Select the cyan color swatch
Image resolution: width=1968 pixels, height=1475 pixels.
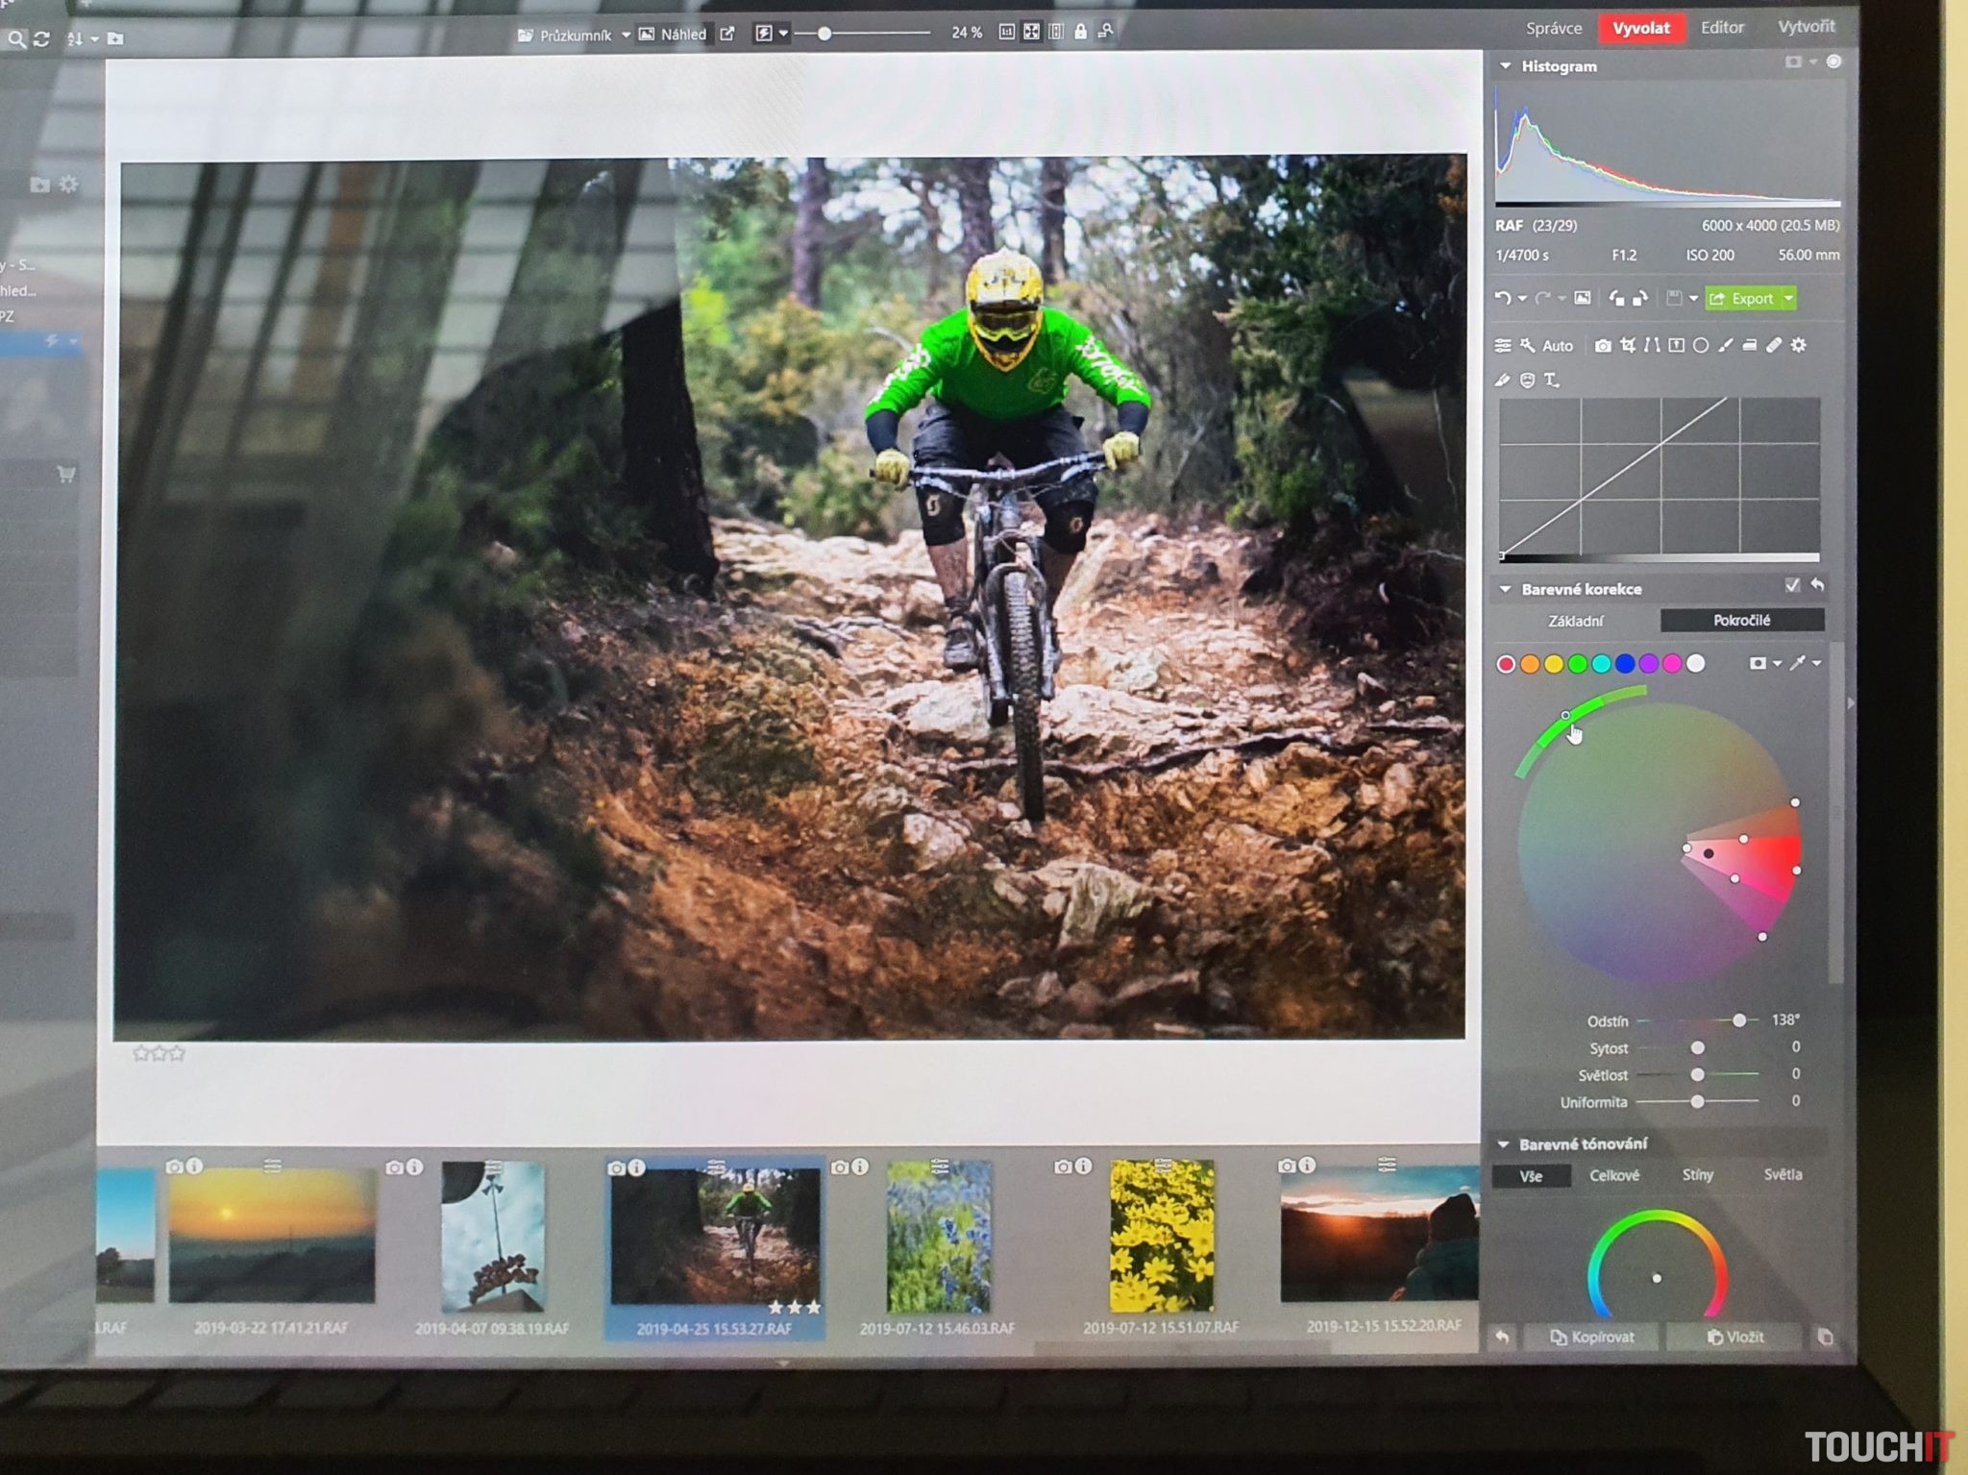[1601, 664]
